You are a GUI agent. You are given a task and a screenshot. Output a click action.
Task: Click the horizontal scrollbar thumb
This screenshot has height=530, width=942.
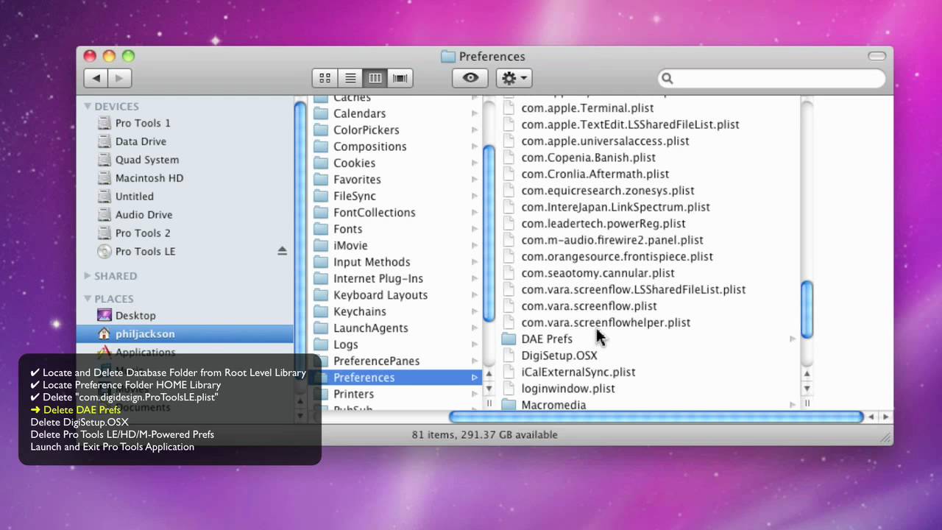656,417
